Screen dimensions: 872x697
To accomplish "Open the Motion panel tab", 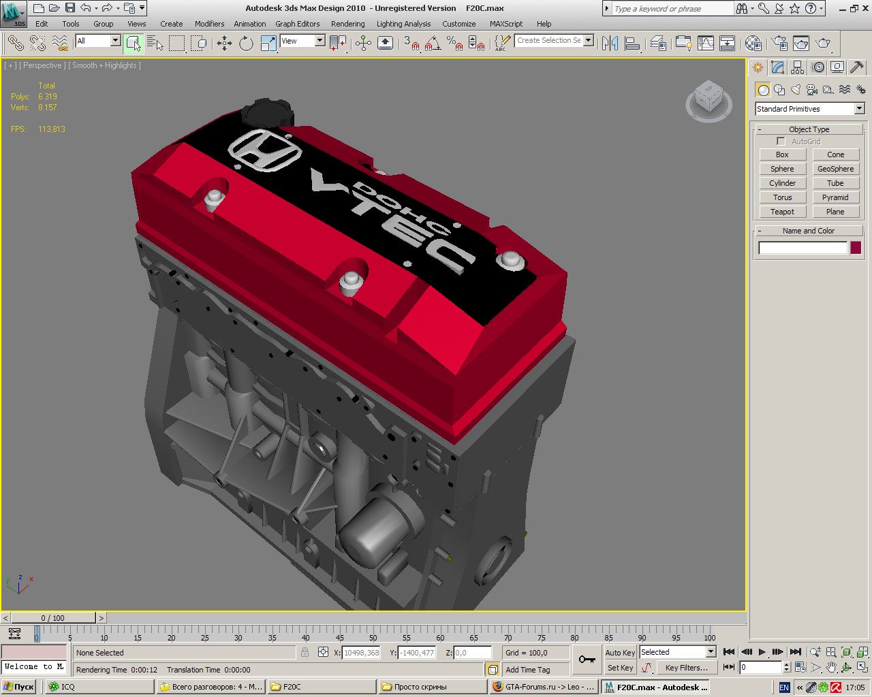I will [x=818, y=67].
